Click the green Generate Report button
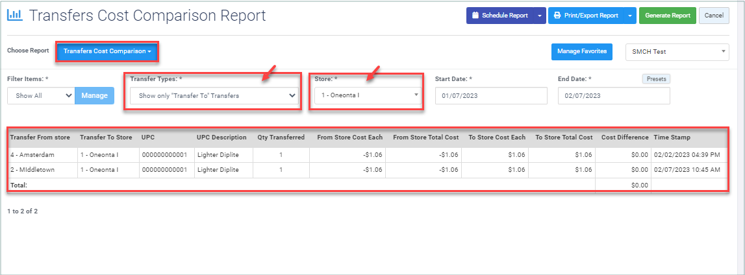Image resolution: width=745 pixels, height=275 pixels. (668, 15)
